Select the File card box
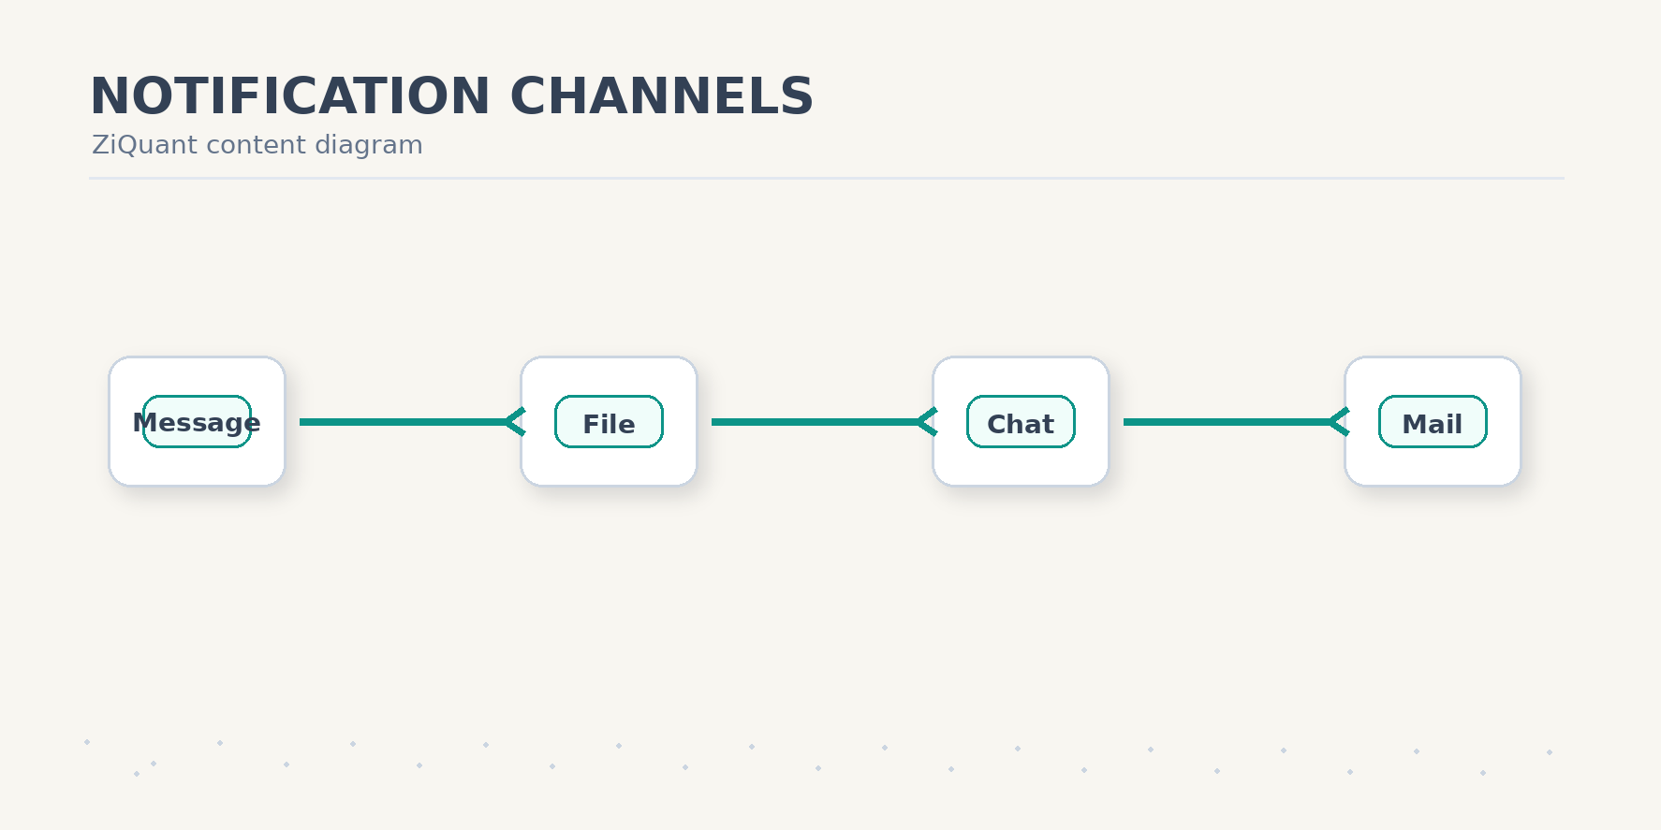 [609, 421]
